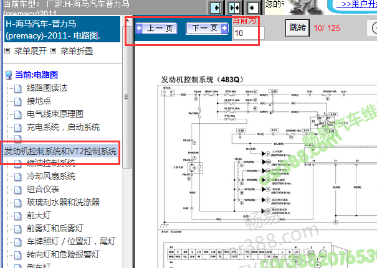Viewport: 377px width, 268px height.
Task: Open 转向灯和危险报警灯 in the tree
Action: pyautogui.click(x=63, y=254)
